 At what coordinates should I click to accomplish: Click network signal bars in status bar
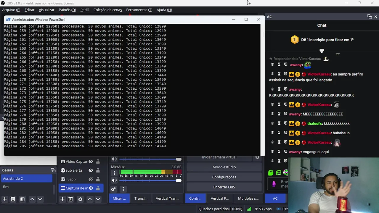click(x=249, y=209)
